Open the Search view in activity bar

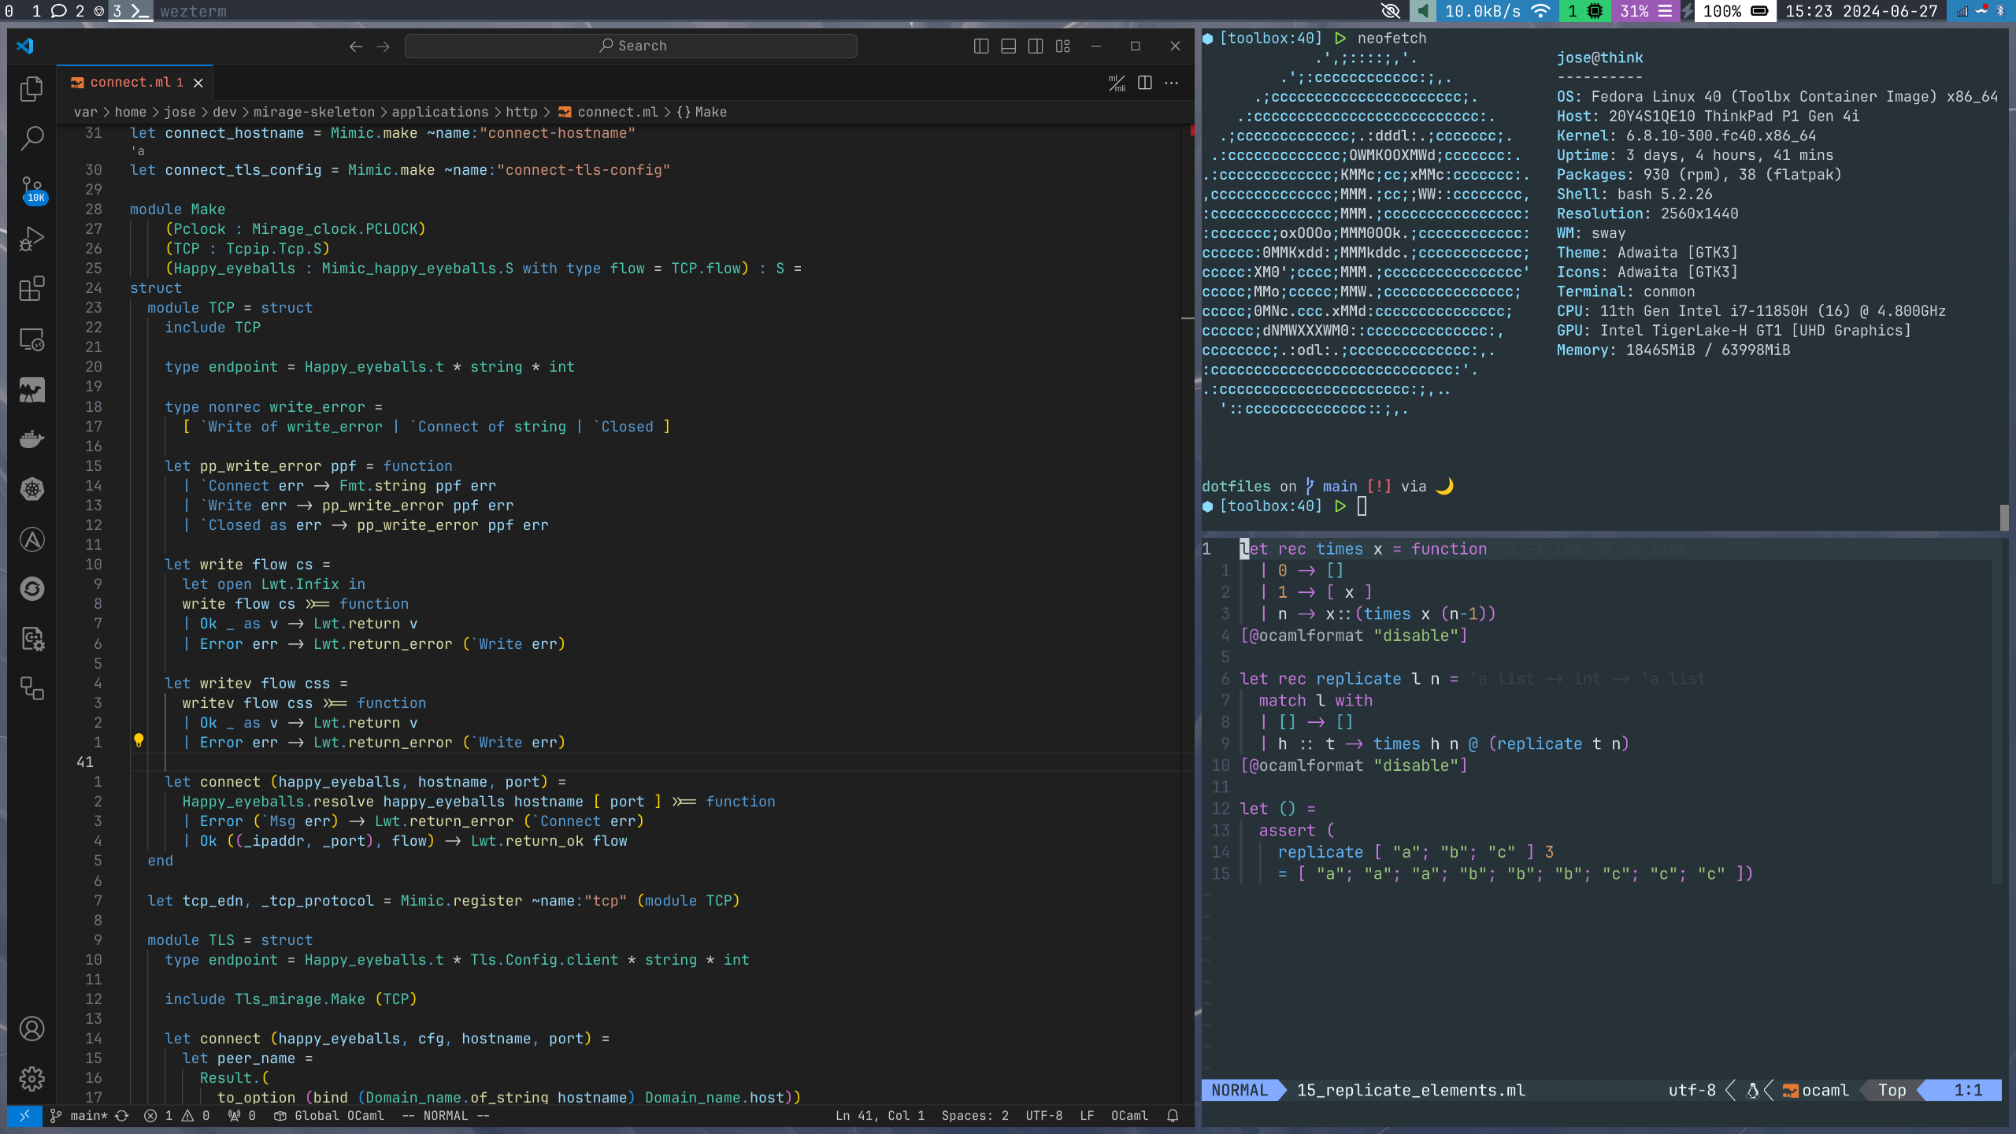(31, 139)
